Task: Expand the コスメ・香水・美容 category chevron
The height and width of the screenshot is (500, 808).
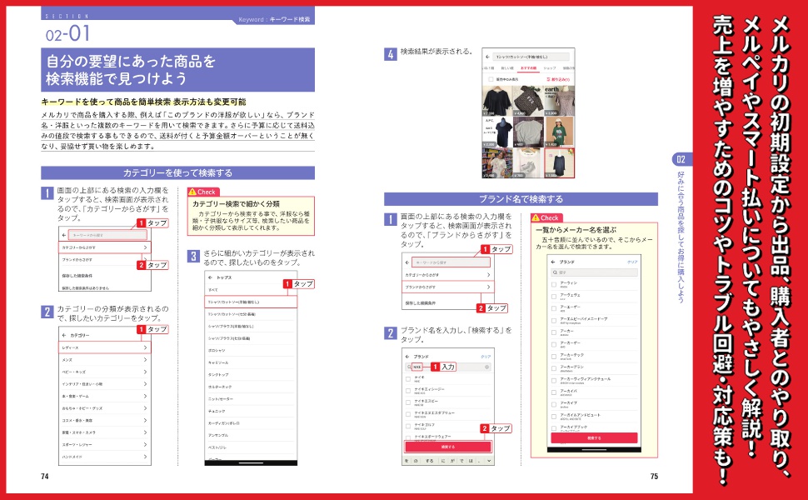Action: click(x=145, y=420)
